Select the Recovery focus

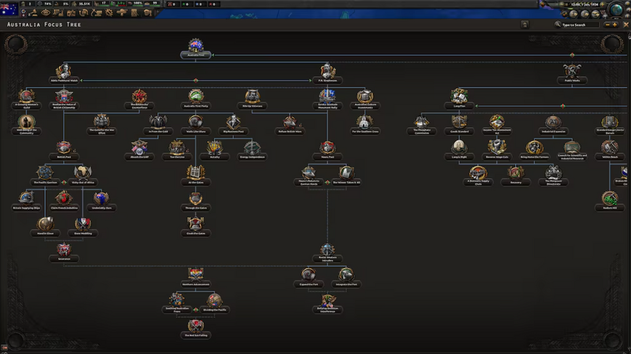(x=516, y=176)
